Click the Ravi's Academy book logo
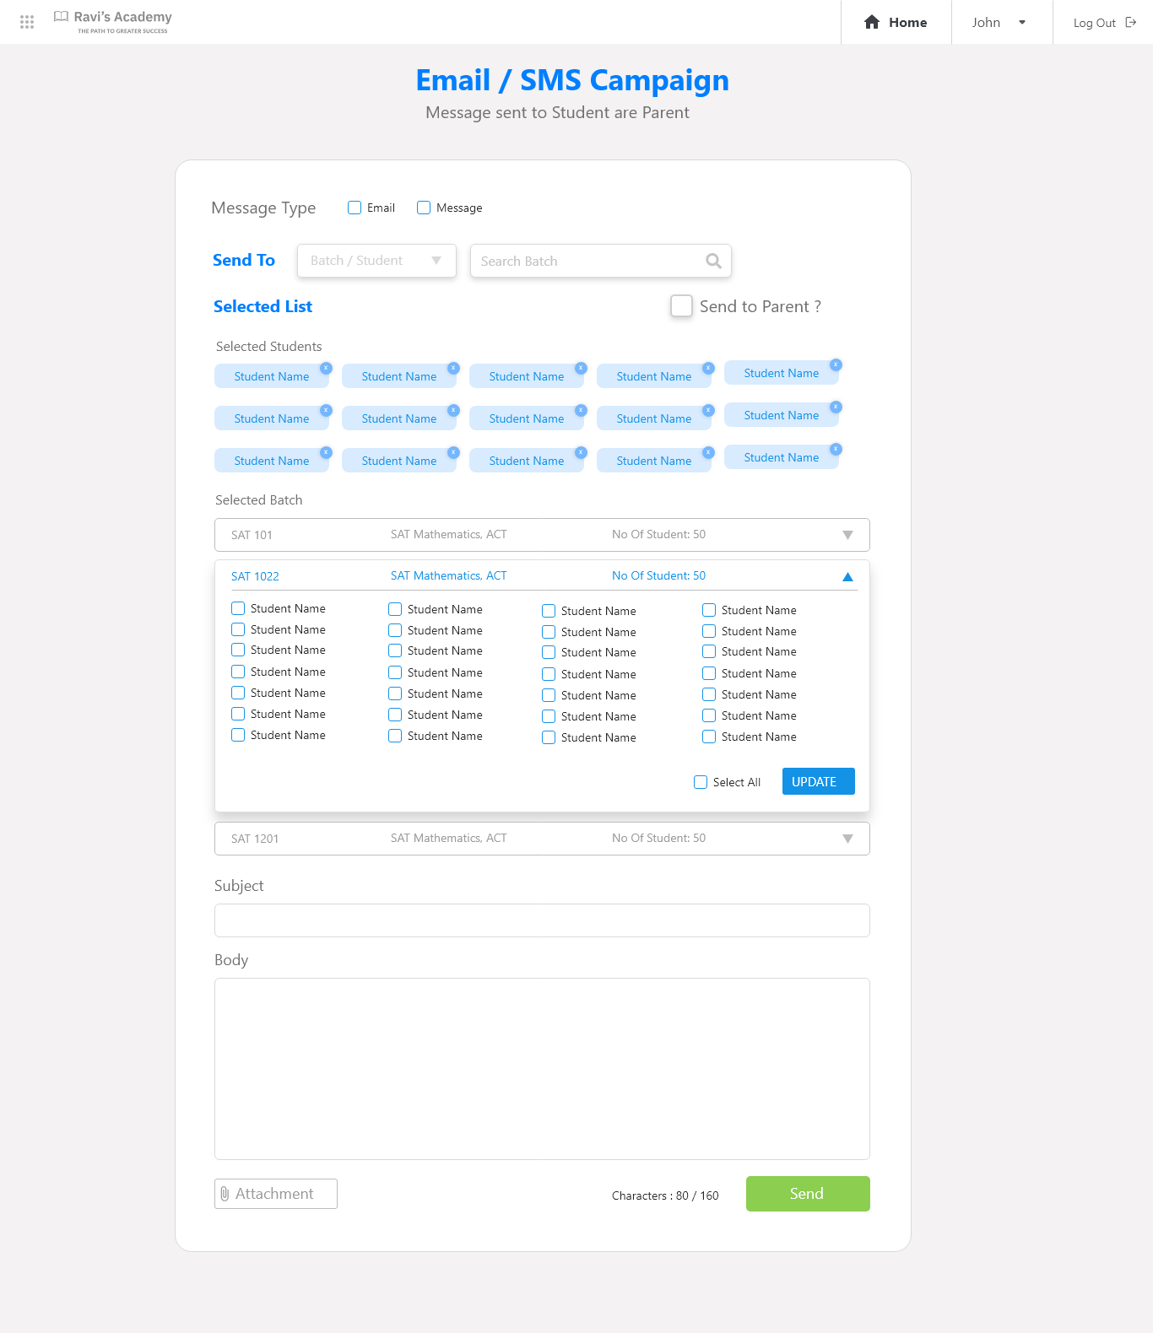1153x1333 pixels. coord(61,16)
